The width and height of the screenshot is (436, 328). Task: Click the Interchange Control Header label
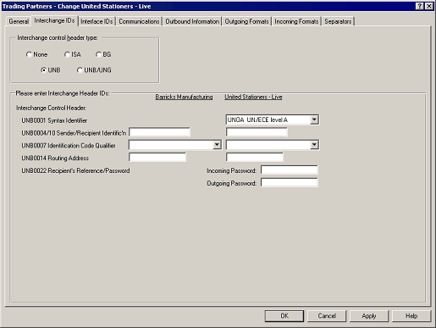[x=52, y=108]
